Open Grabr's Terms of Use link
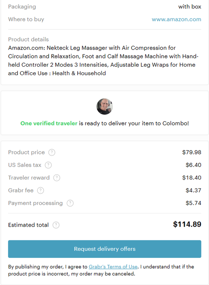This screenshot has height=285, width=209. pos(113,266)
